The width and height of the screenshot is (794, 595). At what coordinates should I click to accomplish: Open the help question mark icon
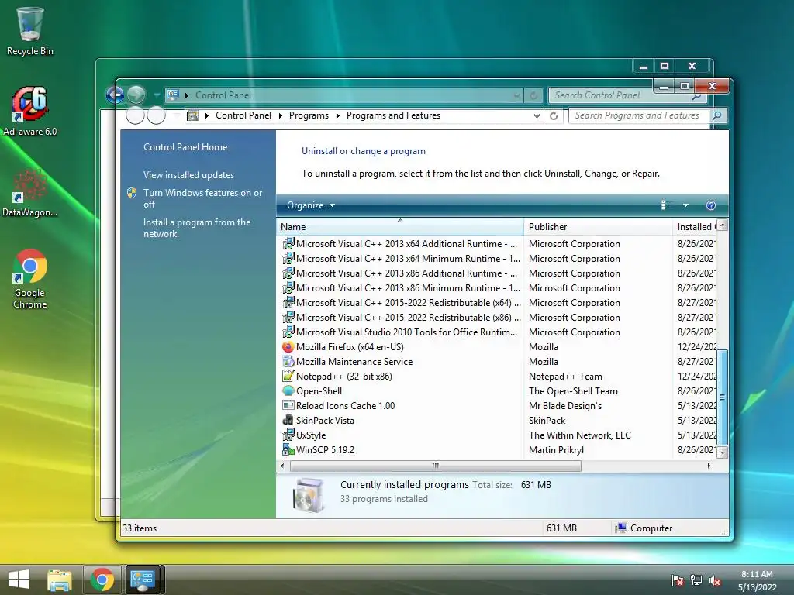click(x=710, y=205)
